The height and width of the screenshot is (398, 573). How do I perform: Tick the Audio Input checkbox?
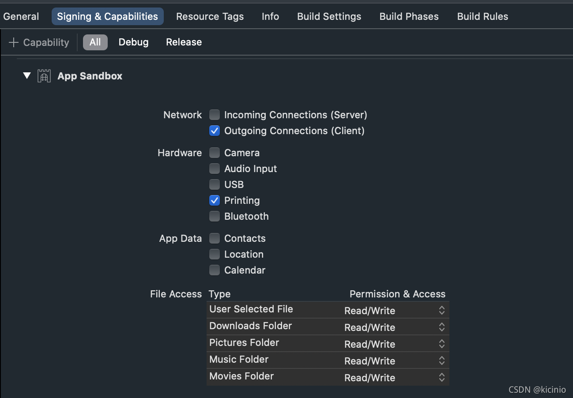coord(215,169)
